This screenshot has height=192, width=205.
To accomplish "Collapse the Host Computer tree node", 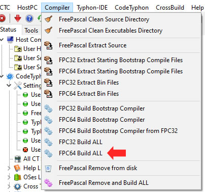I will click(x=2, y=40).
